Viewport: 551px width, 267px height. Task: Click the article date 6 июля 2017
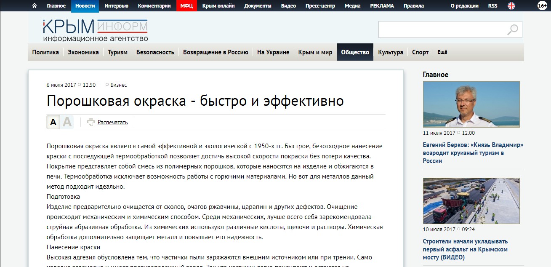[61, 85]
